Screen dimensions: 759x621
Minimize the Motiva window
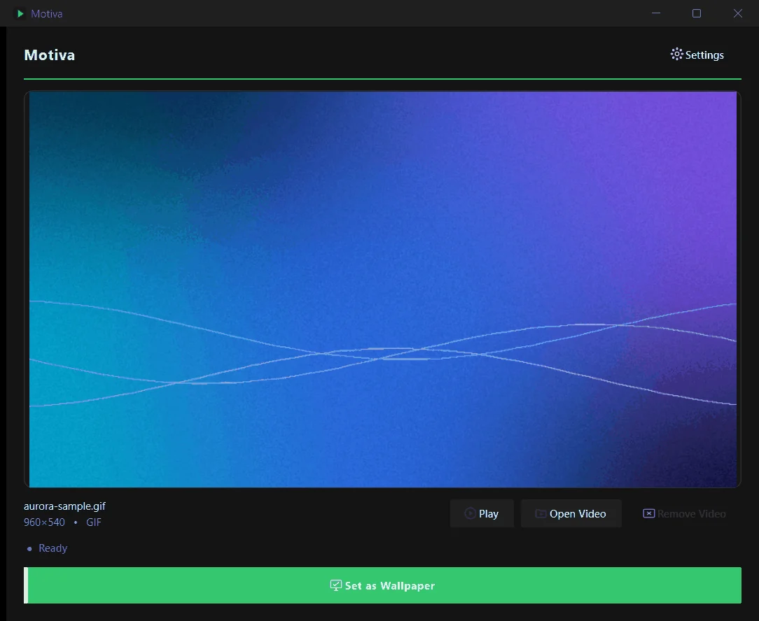[x=656, y=13]
